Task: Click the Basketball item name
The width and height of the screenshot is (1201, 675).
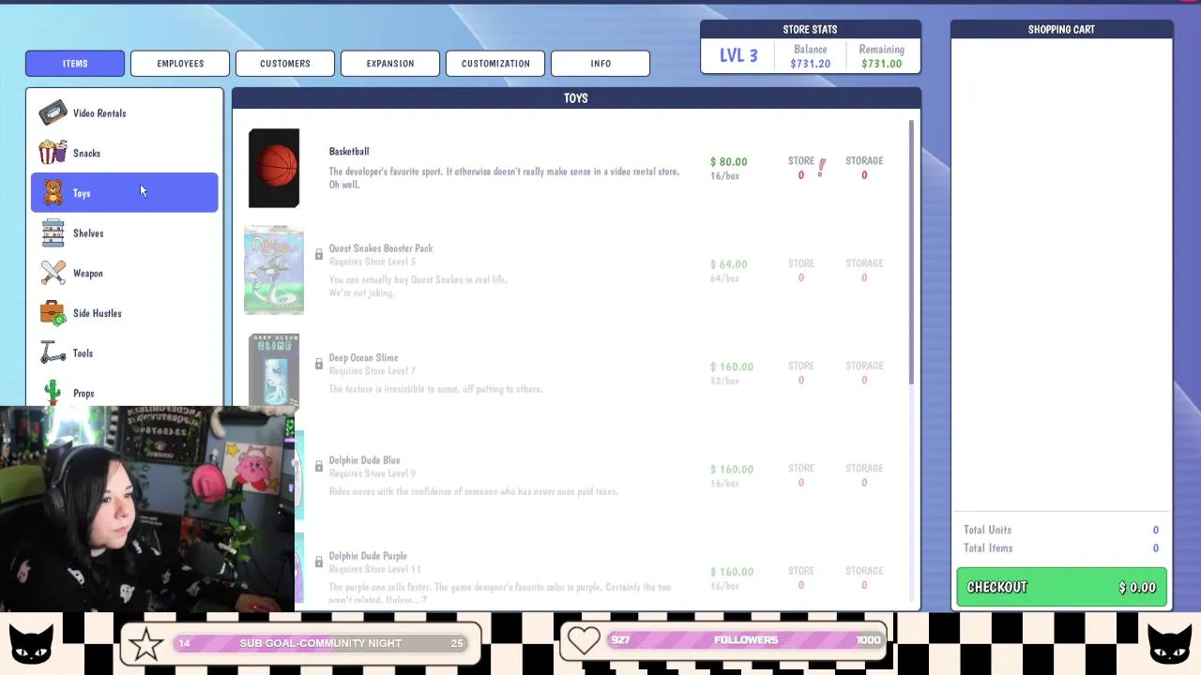Action: pyautogui.click(x=349, y=151)
